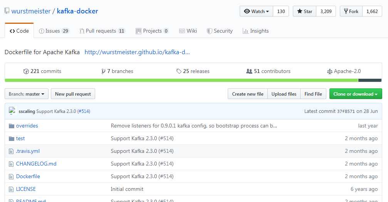Click the file icon of LICENSE
The image size is (388, 202).
[x=11, y=189]
